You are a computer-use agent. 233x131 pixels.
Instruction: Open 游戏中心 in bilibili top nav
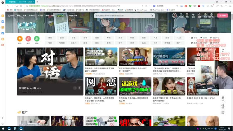[x=32, y=16]
